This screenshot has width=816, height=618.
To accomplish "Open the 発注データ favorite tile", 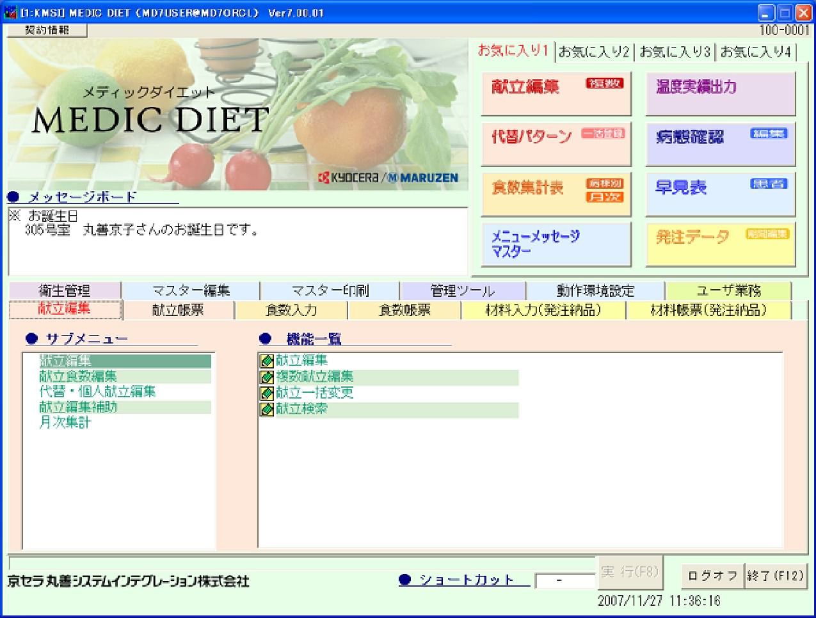I will click(x=720, y=243).
